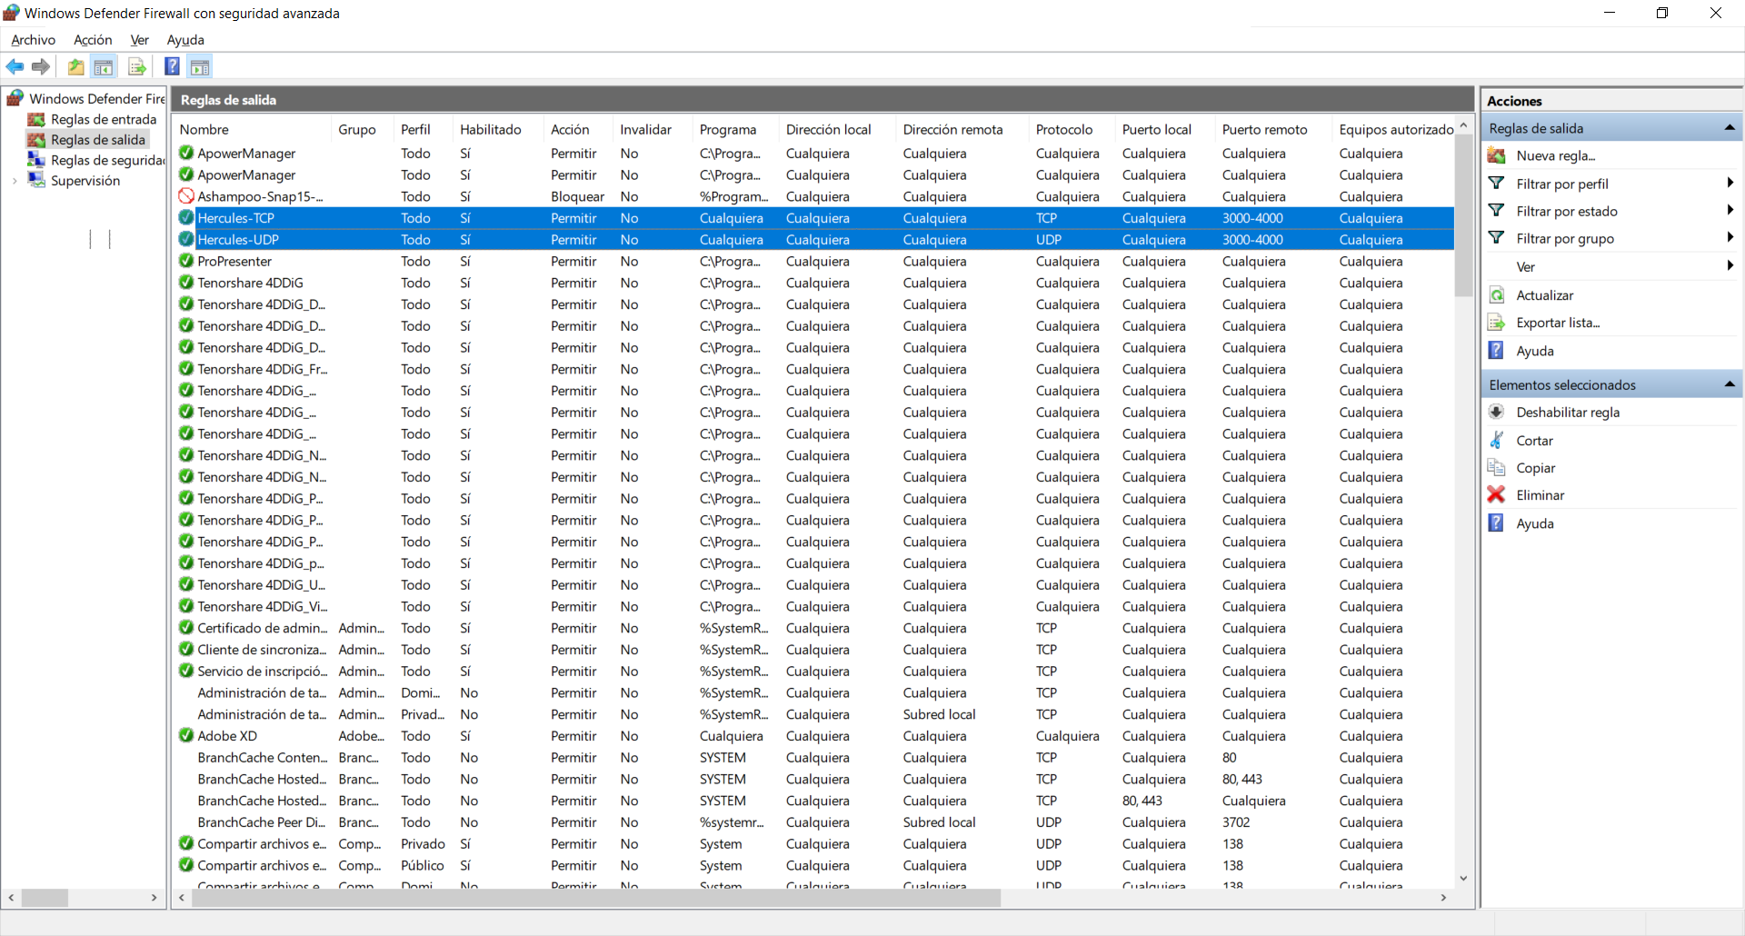Click the scissors Cortar icon
This screenshot has height=936, width=1745.
1496,441
